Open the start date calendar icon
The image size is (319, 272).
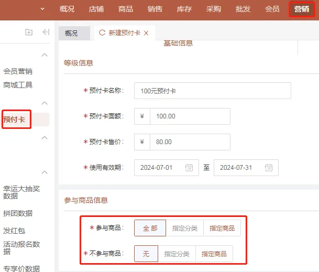coord(189,168)
